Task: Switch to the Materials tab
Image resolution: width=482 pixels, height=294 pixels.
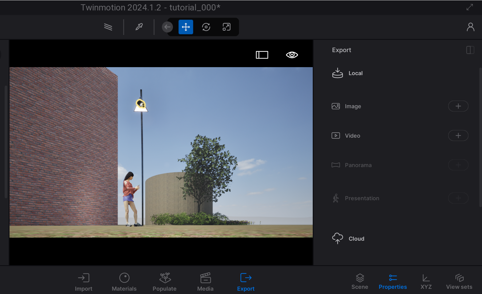Action: pos(124,282)
